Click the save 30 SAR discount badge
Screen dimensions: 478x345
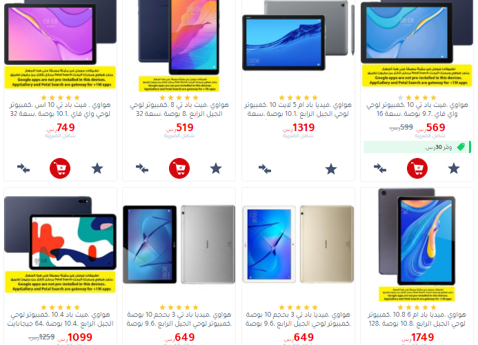coord(417,148)
